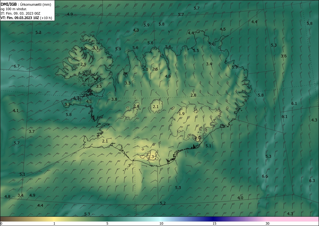Select the 3.6 value label

pyautogui.click(x=284, y=56)
